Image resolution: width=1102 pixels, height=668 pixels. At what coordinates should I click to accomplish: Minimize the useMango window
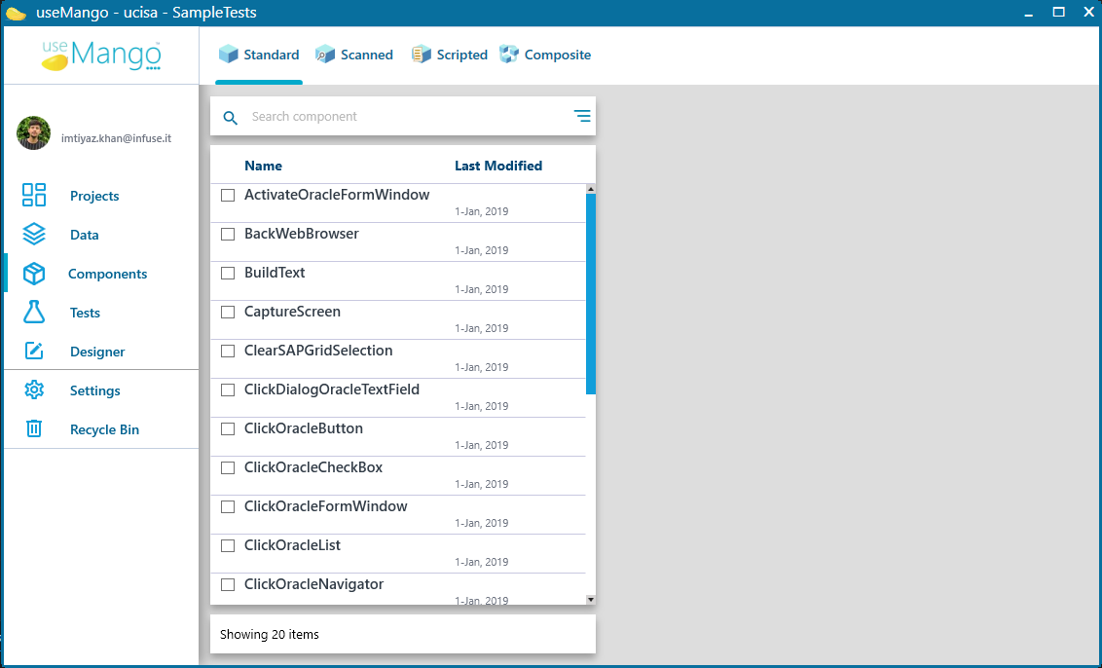1029,13
